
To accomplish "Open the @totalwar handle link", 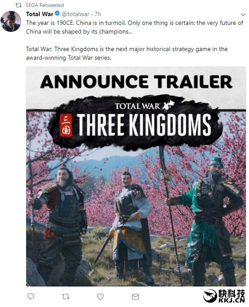I will tap(75, 14).
